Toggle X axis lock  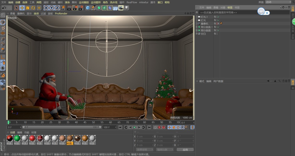coord(46,8)
